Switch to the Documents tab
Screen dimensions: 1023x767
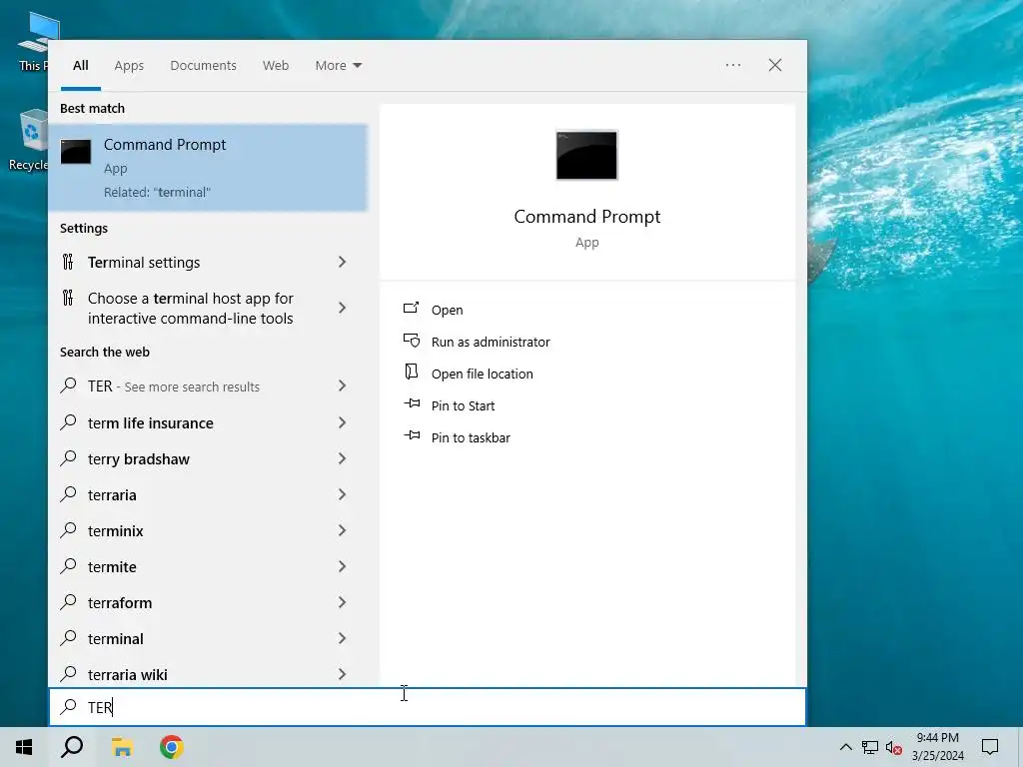pos(203,65)
